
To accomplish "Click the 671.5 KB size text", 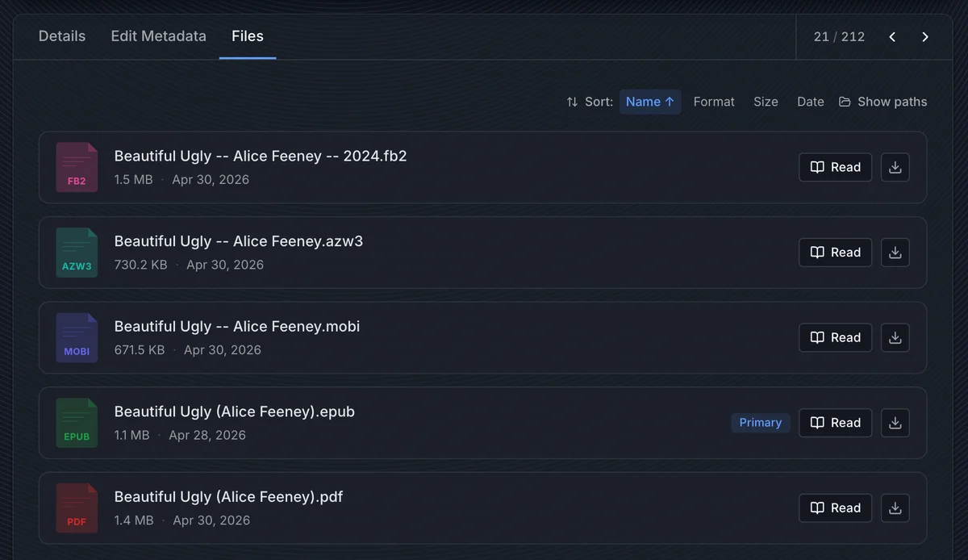I will click(140, 349).
